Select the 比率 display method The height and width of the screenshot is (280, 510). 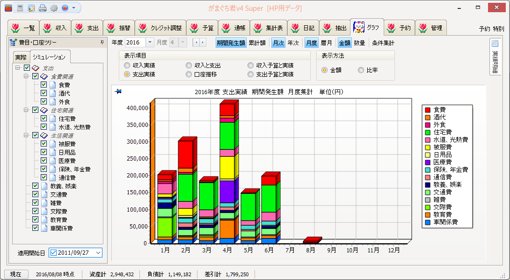point(361,70)
